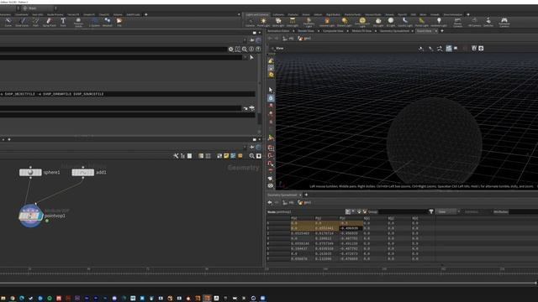
Task: Click the obj path in Scene View bar
Action: 288,39
